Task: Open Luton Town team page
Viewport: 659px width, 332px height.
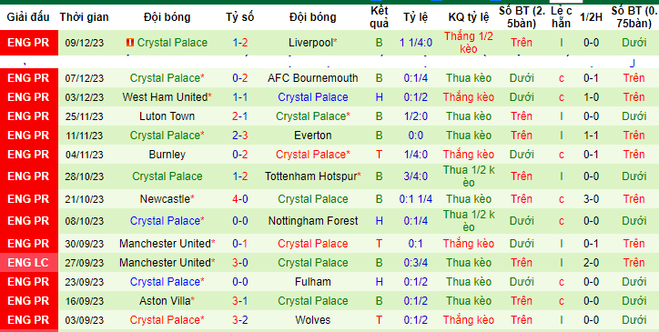Action: tap(167, 116)
